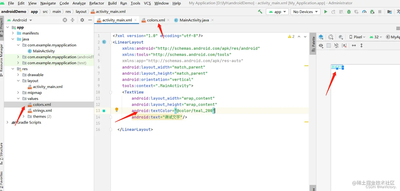
Task: Select activity_main.xml in layout folder
Action: click(x=48, y=87)
